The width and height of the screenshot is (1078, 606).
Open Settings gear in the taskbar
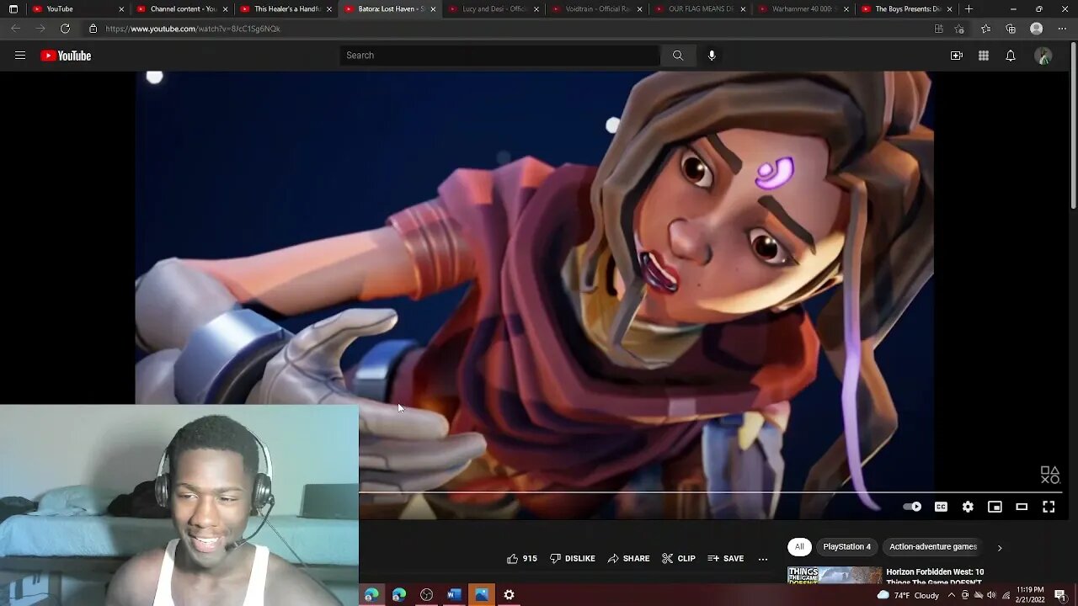(x=509, y=594)
